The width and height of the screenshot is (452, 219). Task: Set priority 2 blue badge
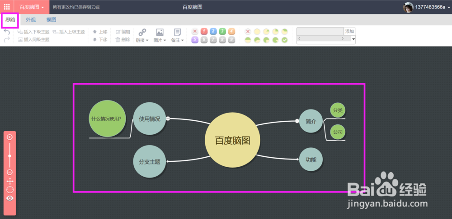[x=213, y=32]
